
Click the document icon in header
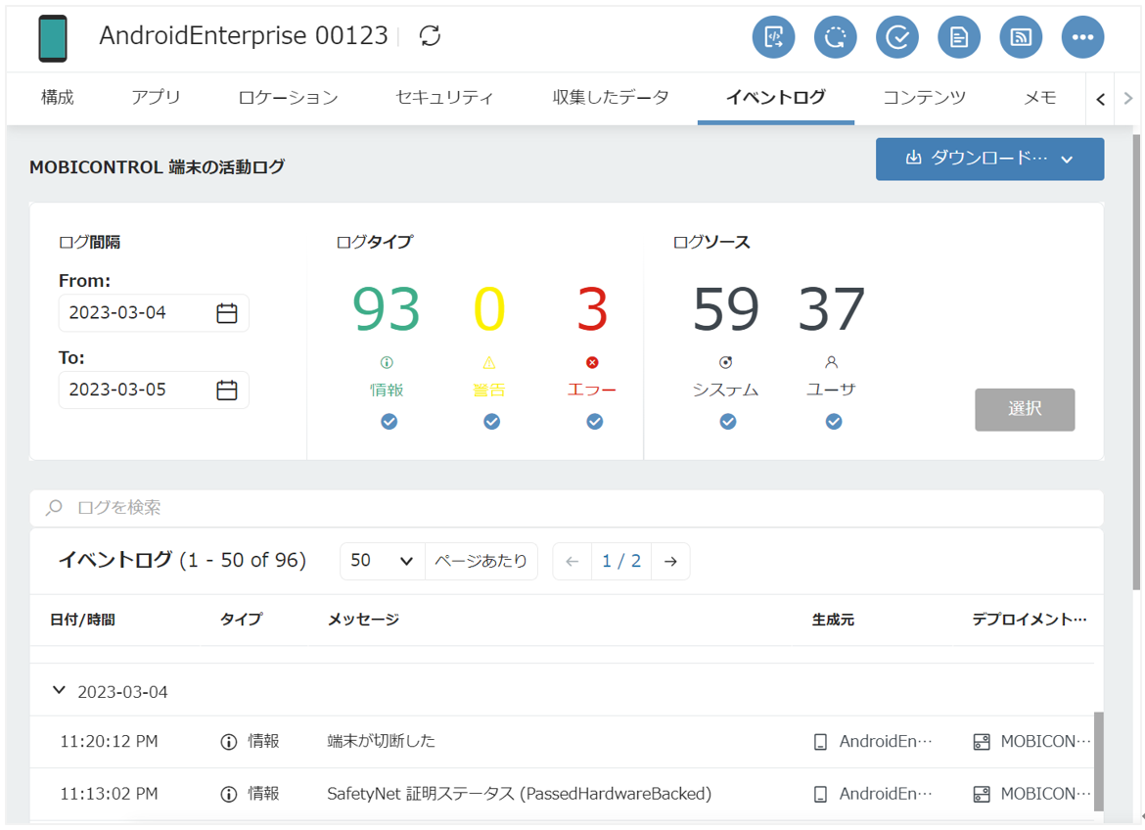coord(959,36)
